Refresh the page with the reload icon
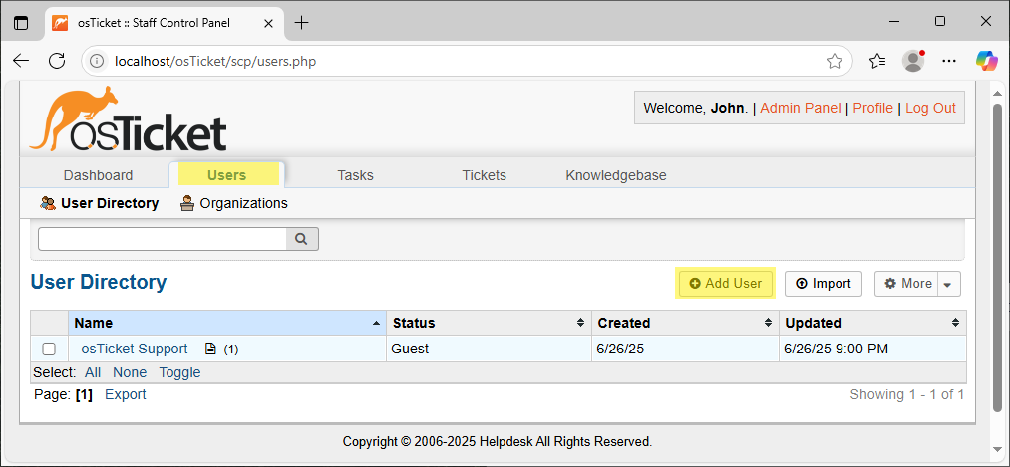This screenshot has height=467, width=1010. pos(57,61)
